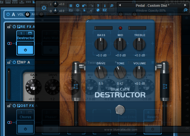Open www.bluecataudio.com link

[121, 130]
